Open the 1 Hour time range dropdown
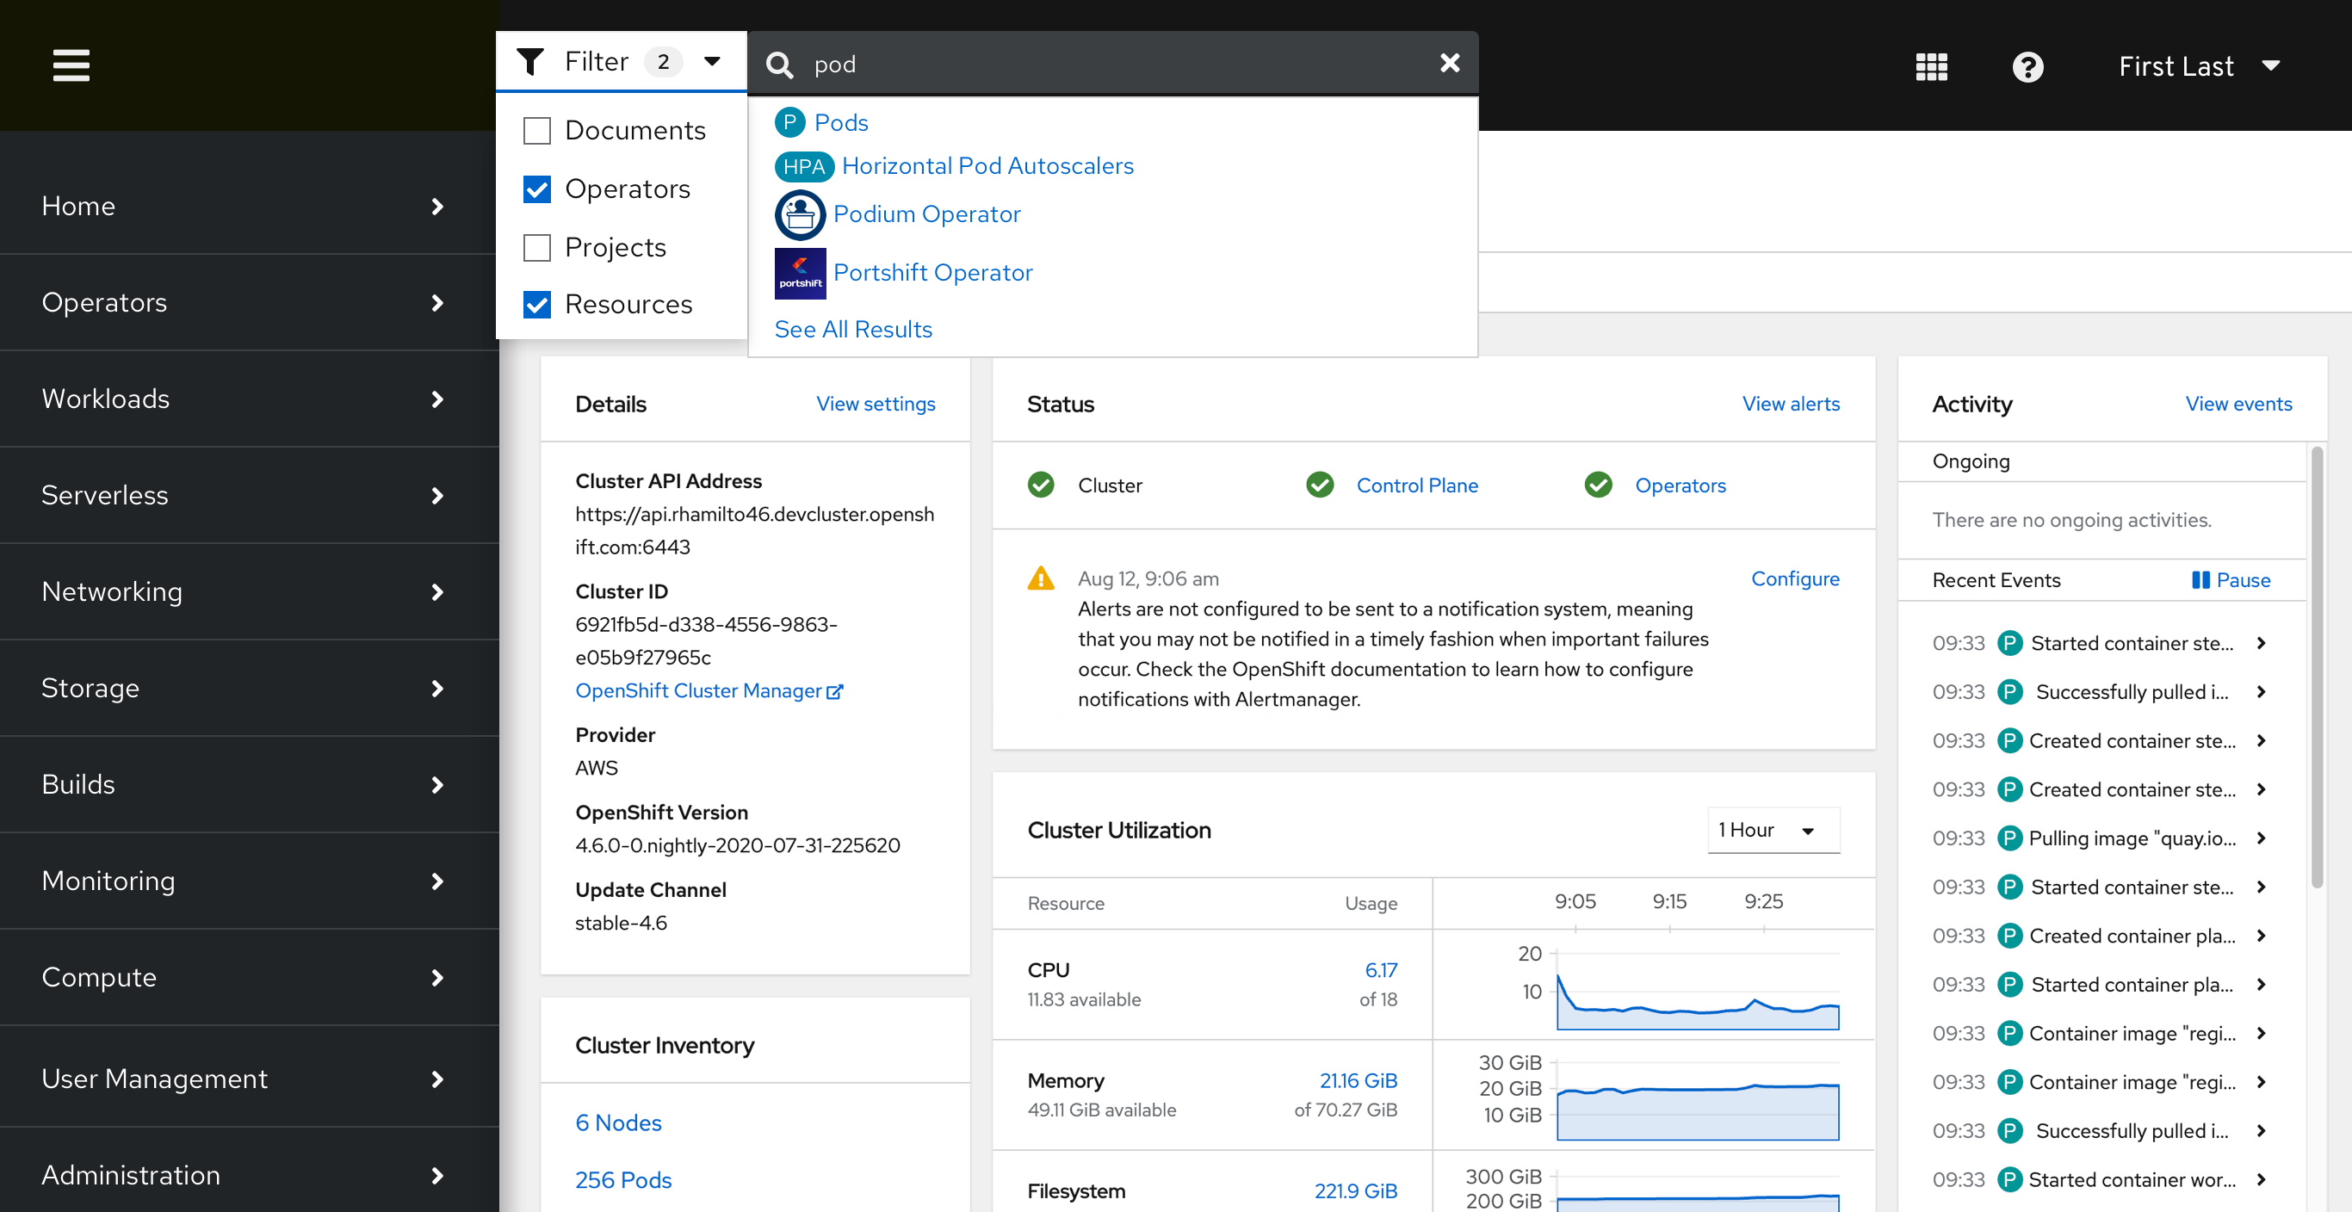The height and width of the screenshot is (1212, 2352). click(1773, 831)
